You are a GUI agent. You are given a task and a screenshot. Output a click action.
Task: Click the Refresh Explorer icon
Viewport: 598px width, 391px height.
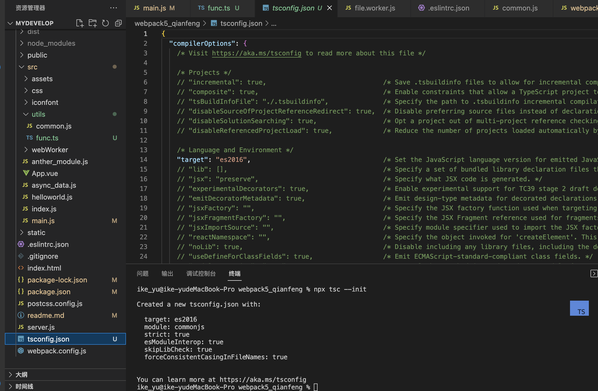pyautogui.click(x=105, y=23)
